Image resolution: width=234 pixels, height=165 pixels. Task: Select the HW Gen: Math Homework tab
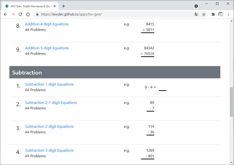tap(29, 6)
